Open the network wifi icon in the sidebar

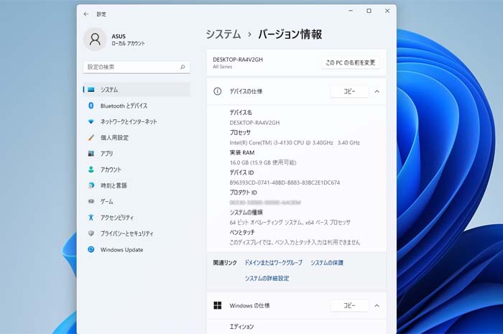(91, 121)
